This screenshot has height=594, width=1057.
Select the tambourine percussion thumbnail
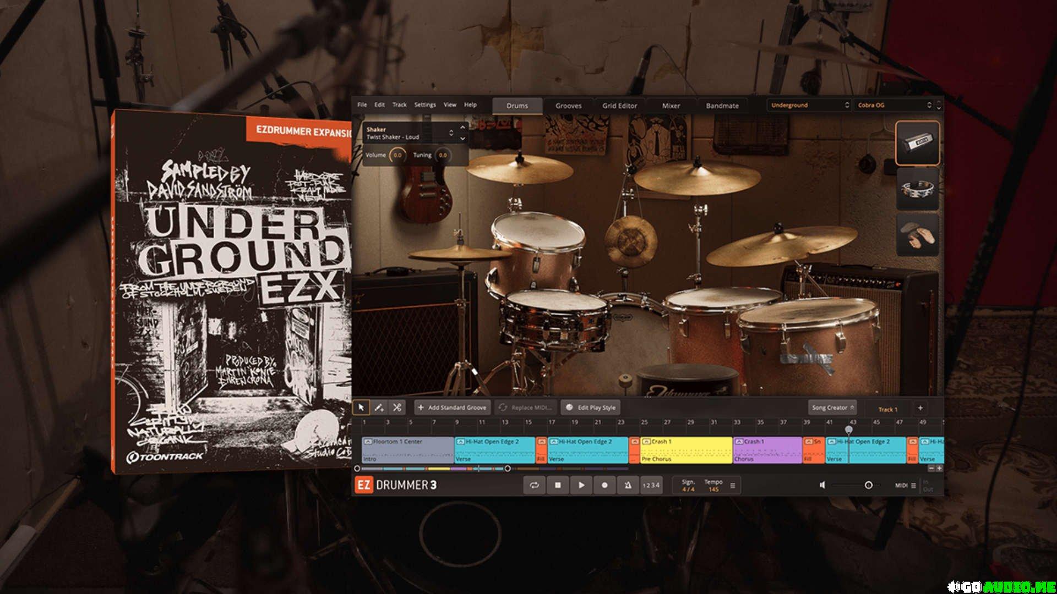click(x=917, y=189)
